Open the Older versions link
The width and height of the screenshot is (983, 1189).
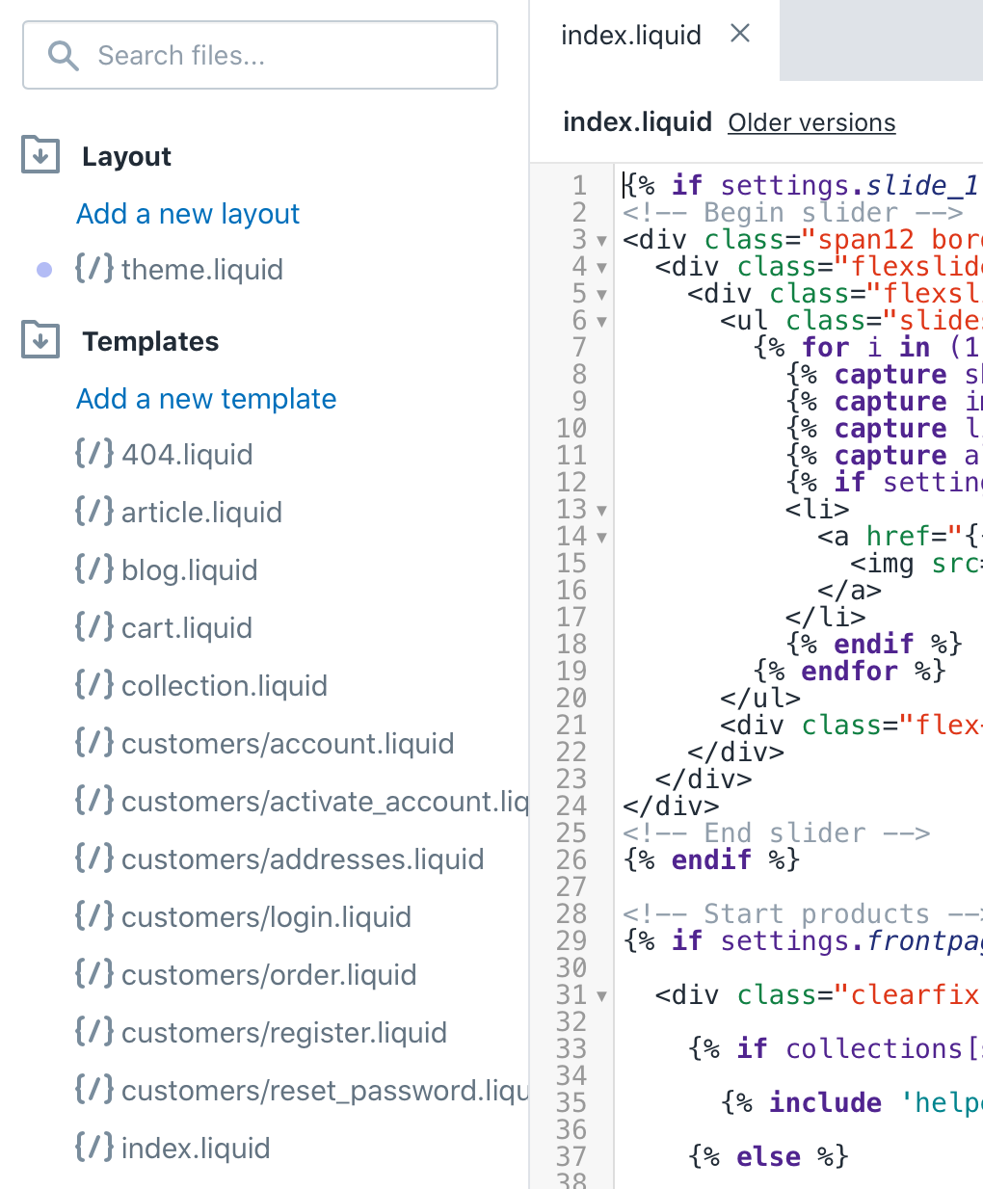coord(811,123)
